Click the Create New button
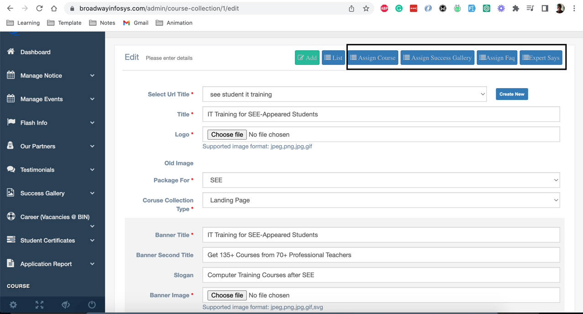 coord(511,94)
